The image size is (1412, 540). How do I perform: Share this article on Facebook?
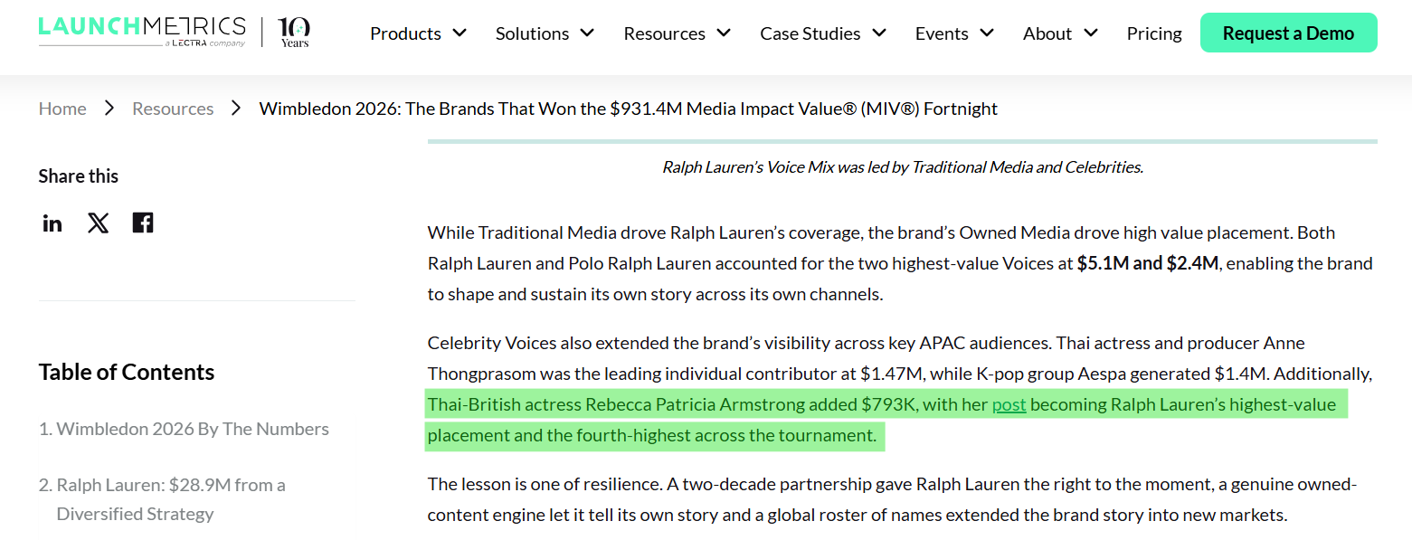coord(143,223)
